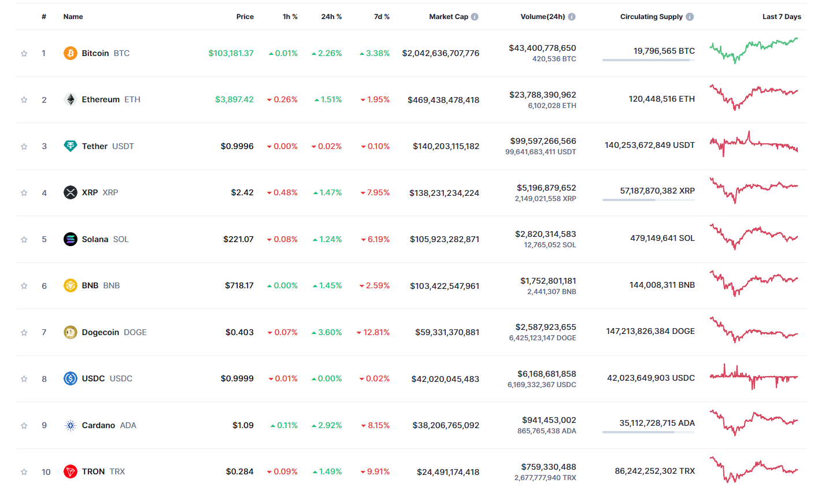The width and height of the screenshot is (829, 494).
Task: Open Cardano's 7-day sparkline chart
Action: [754, 423]
